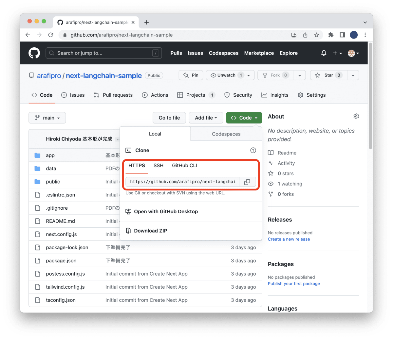The width and height of the screenshot is (393, 339).
Task: Click Create a new release link
Action: (x=289, y=239)
